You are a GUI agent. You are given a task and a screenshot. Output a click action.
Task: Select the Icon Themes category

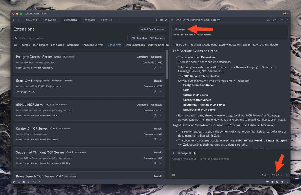[x=41, y=45]
